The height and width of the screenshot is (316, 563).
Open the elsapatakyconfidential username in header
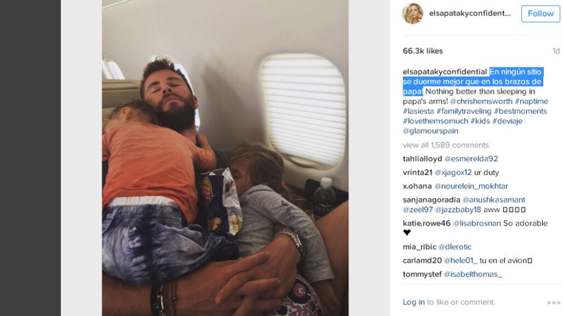[470, 14]
